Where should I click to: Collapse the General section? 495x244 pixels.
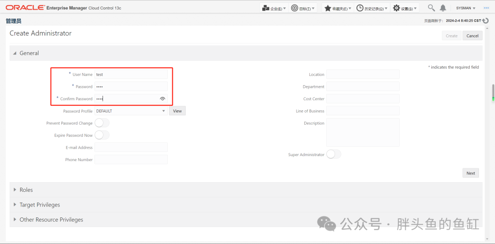click(15, 53)
